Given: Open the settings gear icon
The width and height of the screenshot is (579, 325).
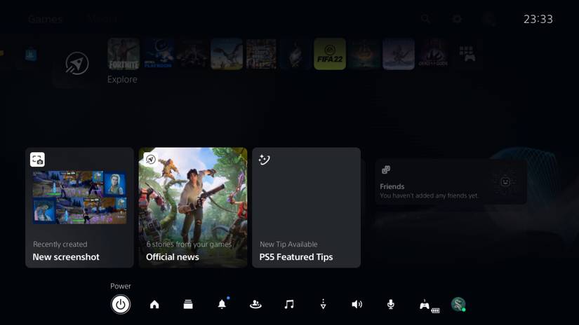Looking at the screenshot, I should coord(457,19).
